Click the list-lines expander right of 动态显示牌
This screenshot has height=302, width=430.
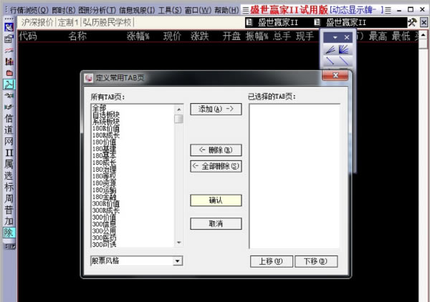[388, 10]
